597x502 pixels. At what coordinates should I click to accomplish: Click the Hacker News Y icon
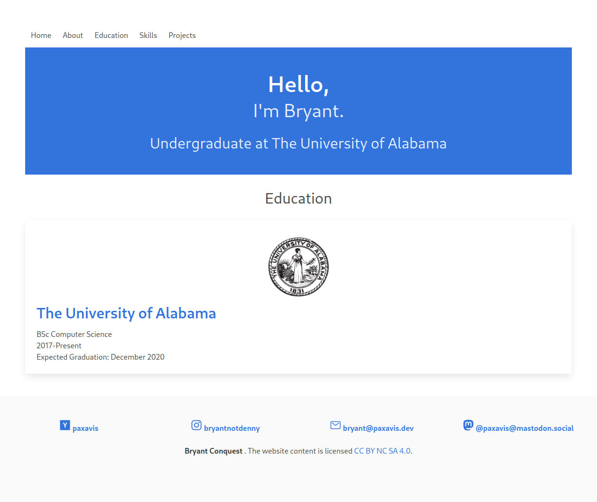pyautogui.click(x=65, y=425)
